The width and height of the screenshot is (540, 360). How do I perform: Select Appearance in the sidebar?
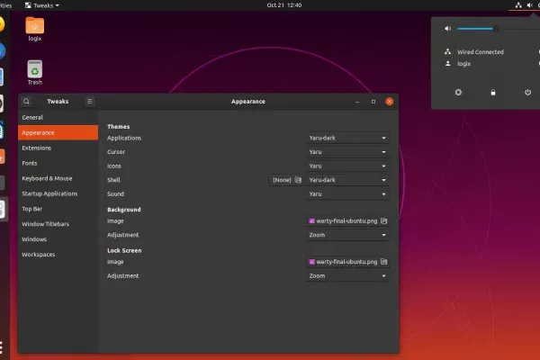point(58,132)
